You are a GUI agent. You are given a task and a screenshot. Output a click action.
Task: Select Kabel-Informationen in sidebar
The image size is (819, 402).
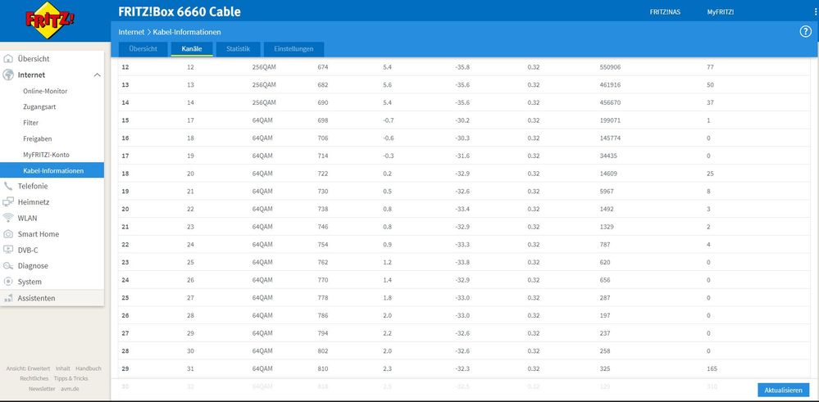[x=52, y=170]
